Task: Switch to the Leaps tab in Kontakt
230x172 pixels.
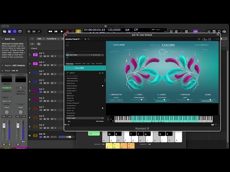Action: click(93, 64)
